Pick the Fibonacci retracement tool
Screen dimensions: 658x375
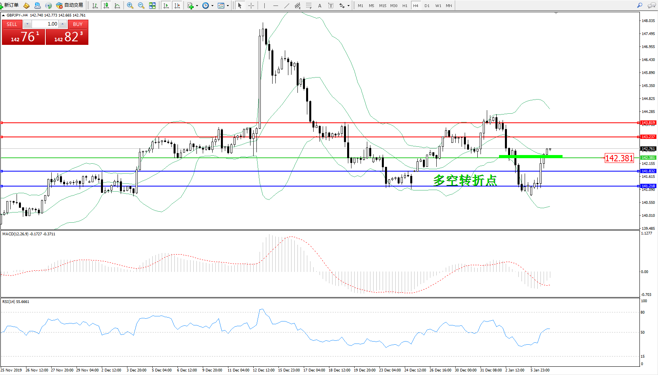point(308,6)
